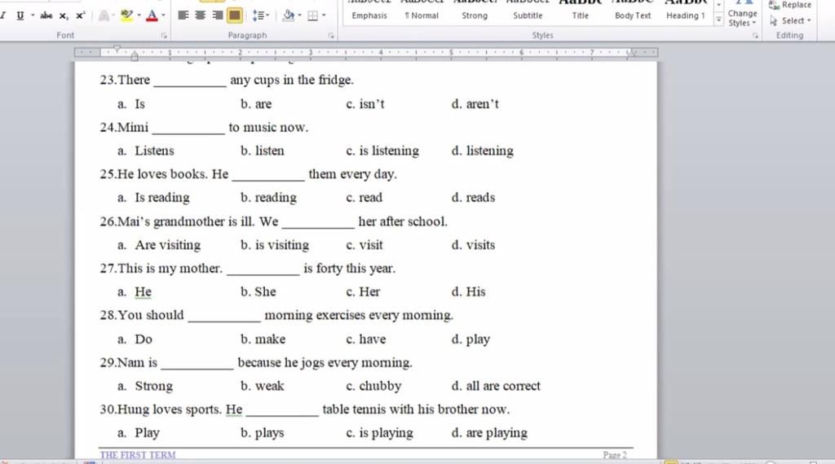Apply the Title style

(x=581, y=11)
